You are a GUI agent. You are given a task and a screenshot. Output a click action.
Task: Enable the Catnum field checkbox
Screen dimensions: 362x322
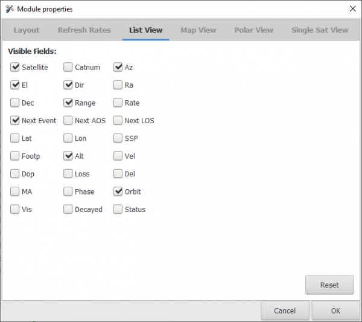68,67
